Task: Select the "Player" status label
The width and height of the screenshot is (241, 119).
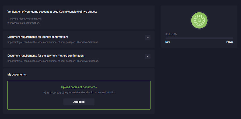Action: 230,42
